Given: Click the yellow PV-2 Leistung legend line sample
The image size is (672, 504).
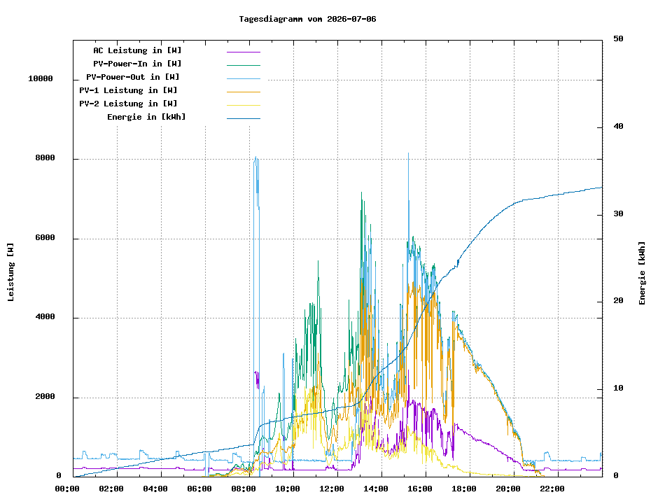Looking at the screenshot, I should 244,105.
